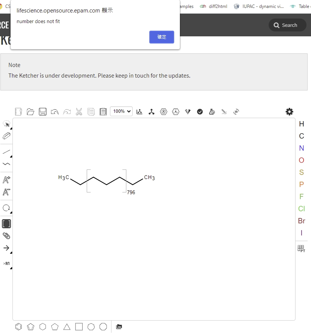
Task: Pick Chlorine atom Cl
Action: 302,209
